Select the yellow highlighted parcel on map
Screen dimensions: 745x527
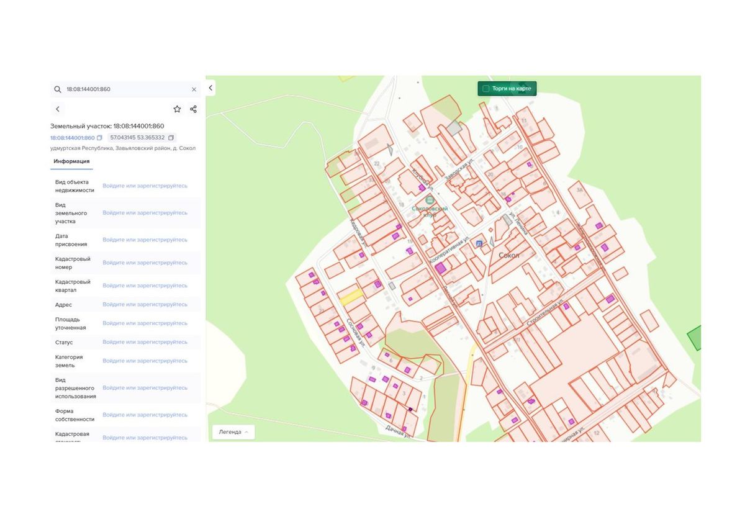(x=351, y=297)
